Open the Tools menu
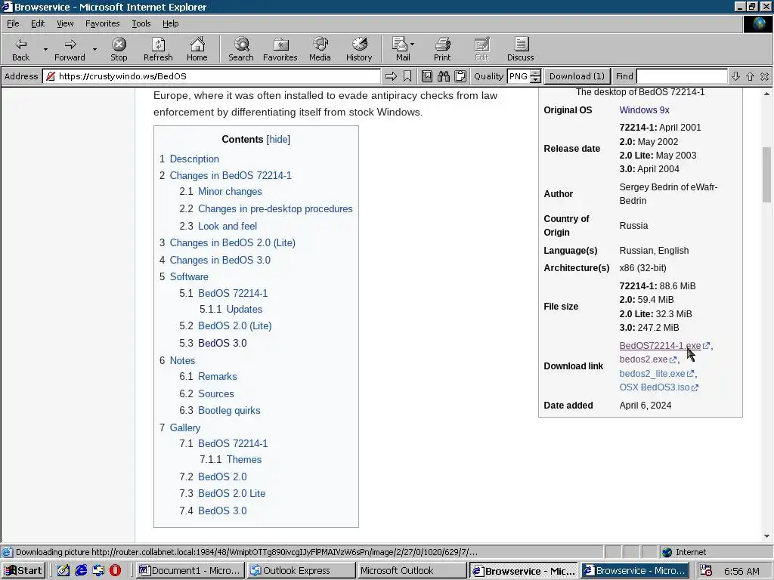Screen dimensions: 774x580 click(141, 23)
